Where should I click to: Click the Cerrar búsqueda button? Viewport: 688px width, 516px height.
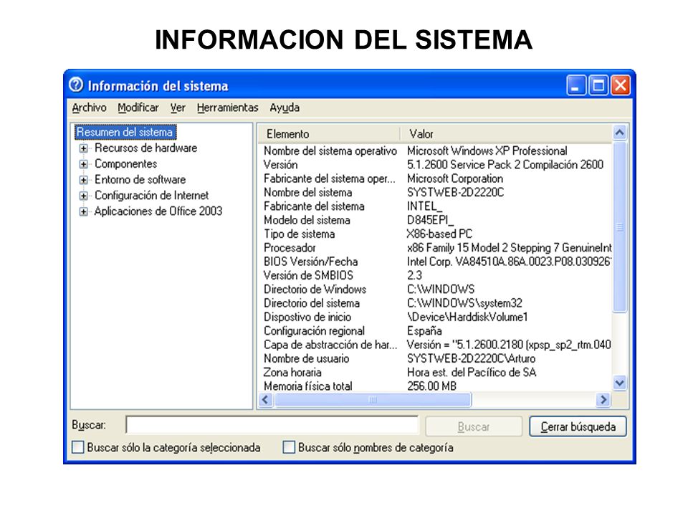coord(578,426)
